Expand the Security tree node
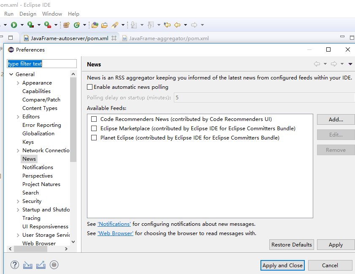Image resolution: width=355 pixels, height=274 pixels. [18, 201]
